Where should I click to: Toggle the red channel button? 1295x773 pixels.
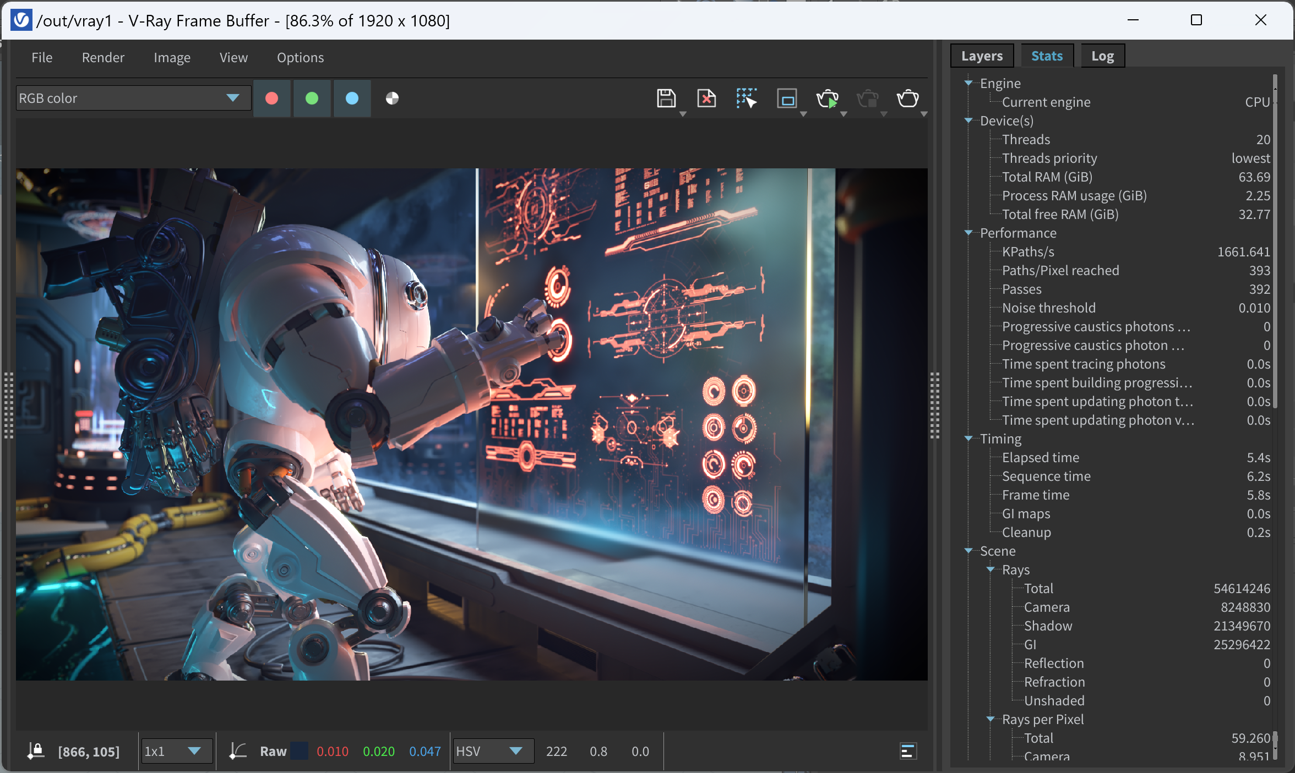[x=271, y=98]
